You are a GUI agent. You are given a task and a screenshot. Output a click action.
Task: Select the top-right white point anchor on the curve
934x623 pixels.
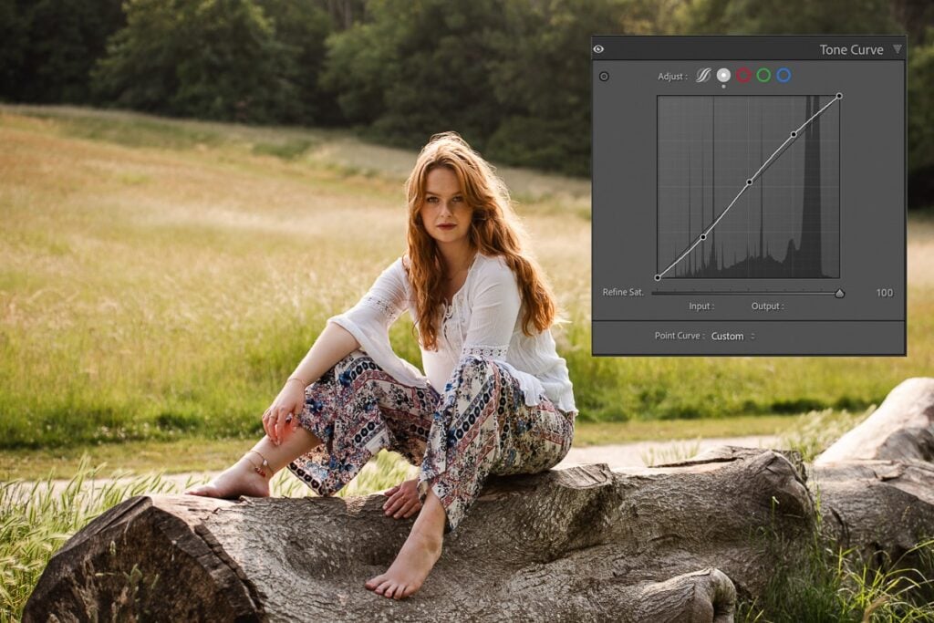pyautogui.click(x=840, y=94)
